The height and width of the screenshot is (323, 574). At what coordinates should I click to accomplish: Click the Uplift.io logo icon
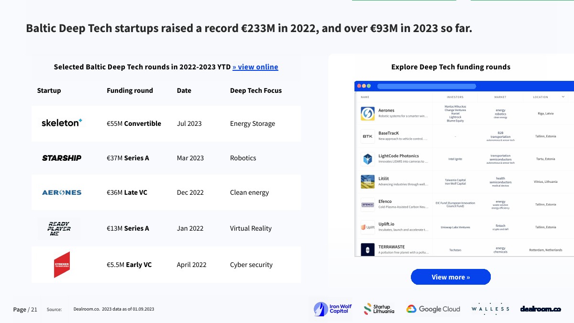(367, 227)
